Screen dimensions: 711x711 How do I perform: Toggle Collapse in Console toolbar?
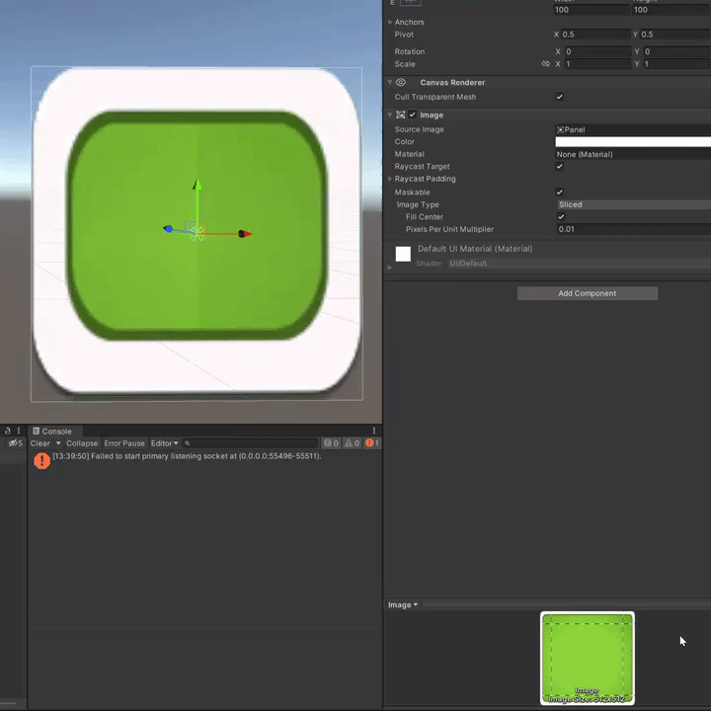tap(82, 443)
